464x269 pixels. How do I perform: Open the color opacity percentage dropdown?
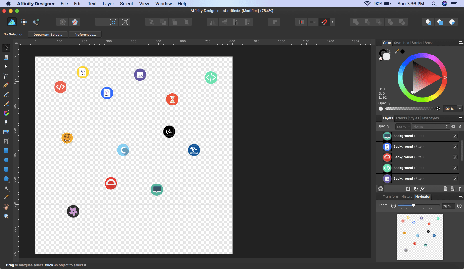[460, 109]
